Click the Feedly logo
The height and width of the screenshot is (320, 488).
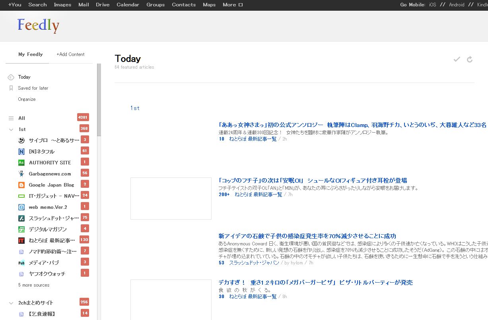coord(38,26)
